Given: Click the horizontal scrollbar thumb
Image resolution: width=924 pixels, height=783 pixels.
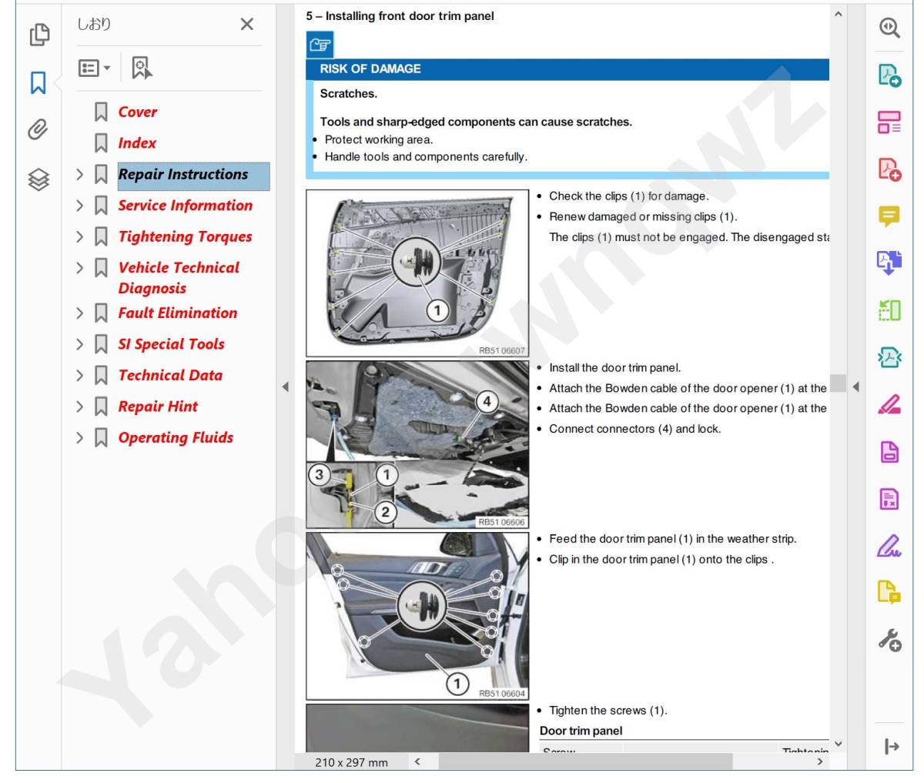Looking at the screenshot, I should pyautogui.click(x=586, y=761).
